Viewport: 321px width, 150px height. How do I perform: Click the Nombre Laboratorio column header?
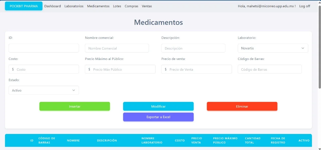click(x=152, y=140)
